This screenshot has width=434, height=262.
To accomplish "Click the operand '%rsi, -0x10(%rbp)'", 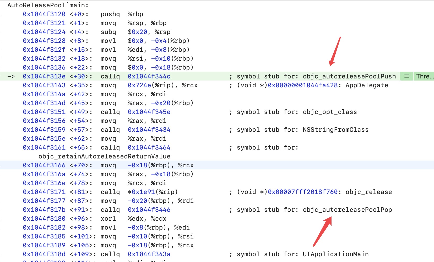I will pos(161,59).
